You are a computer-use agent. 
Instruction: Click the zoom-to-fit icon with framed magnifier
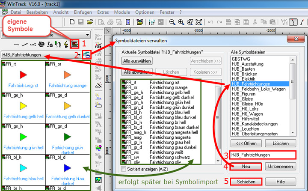coord(199,22)
